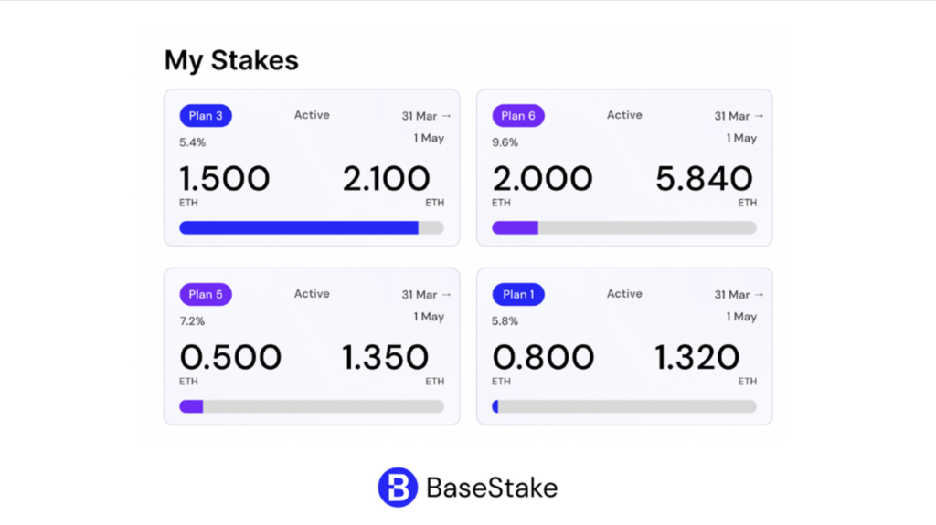Image resolution: width=936 pixels, height=525 pixels.
Task: Click the Plan 3 progress bar
Action: click(312, 227)
